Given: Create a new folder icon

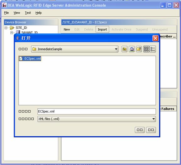Looking at the screenshot, I should pyautogui.click(x=139, y=49).
